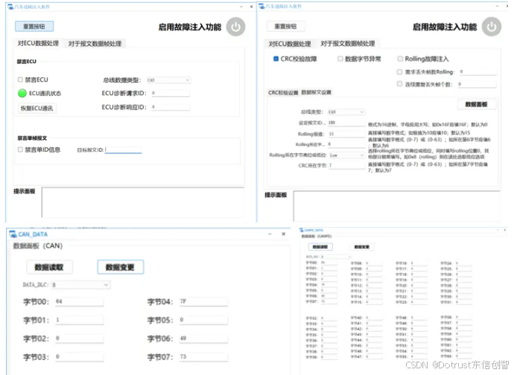Click the 目标报文ID input field
This screenshot has height=375, width=514.
pos(123,150)
